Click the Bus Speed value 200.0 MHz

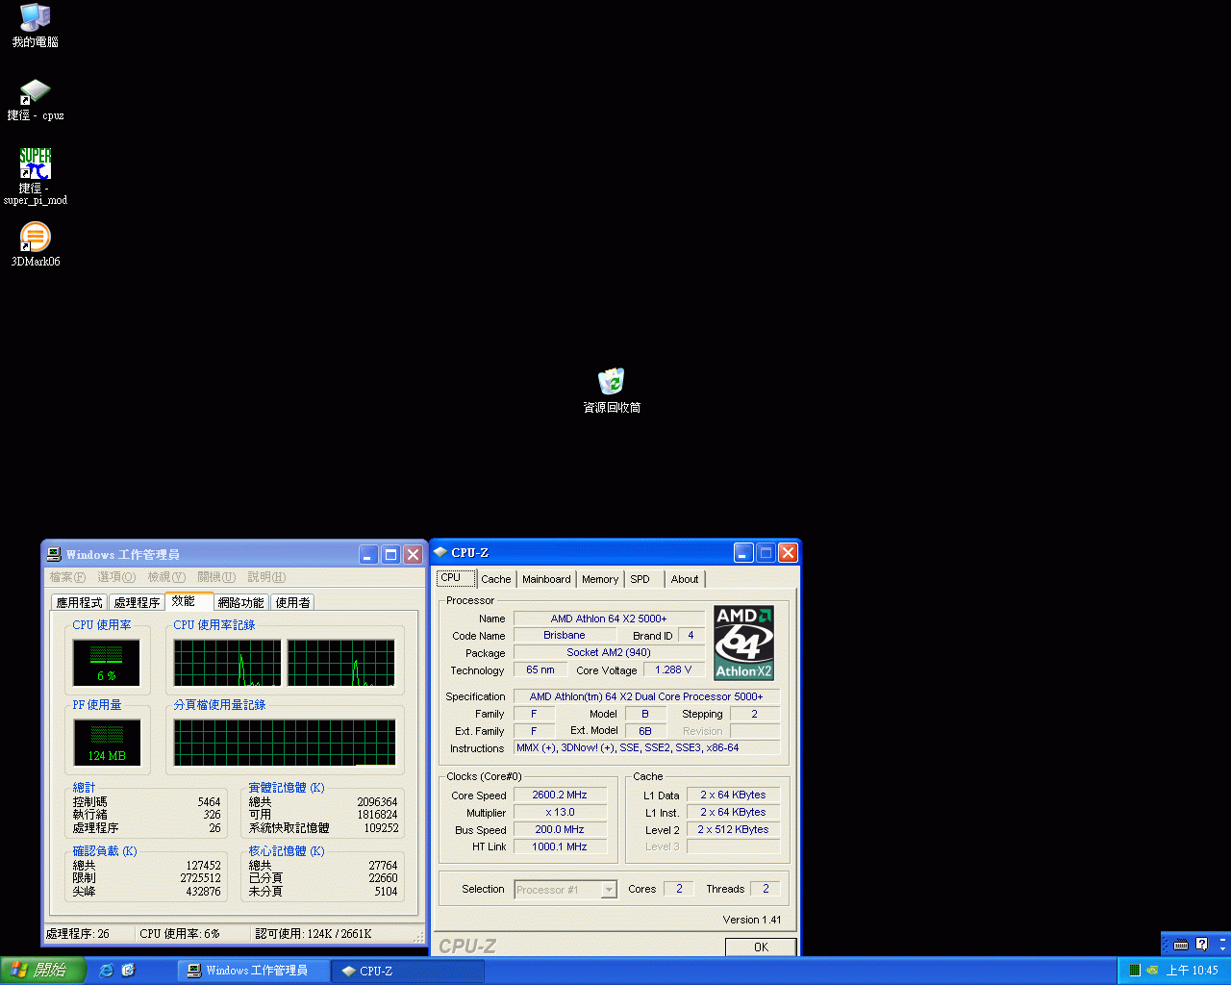point(560,829)
